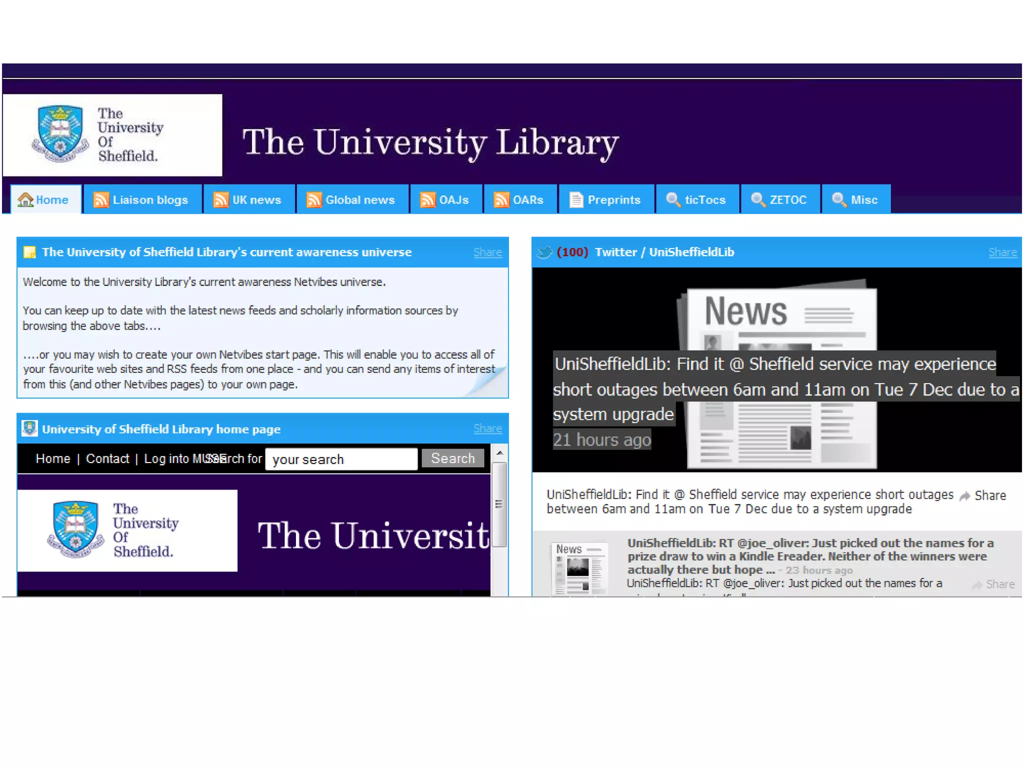This screenshot has width=1024, height=768.
Task: Click the document icon on Preprints tab
Action: 576,199
